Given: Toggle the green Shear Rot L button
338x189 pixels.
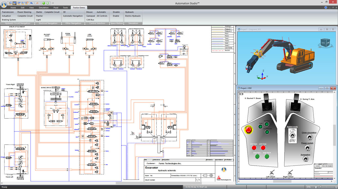Looking at the screenshot, I should [257, 156].
